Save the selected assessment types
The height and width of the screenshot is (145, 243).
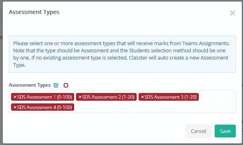point(225,131)
